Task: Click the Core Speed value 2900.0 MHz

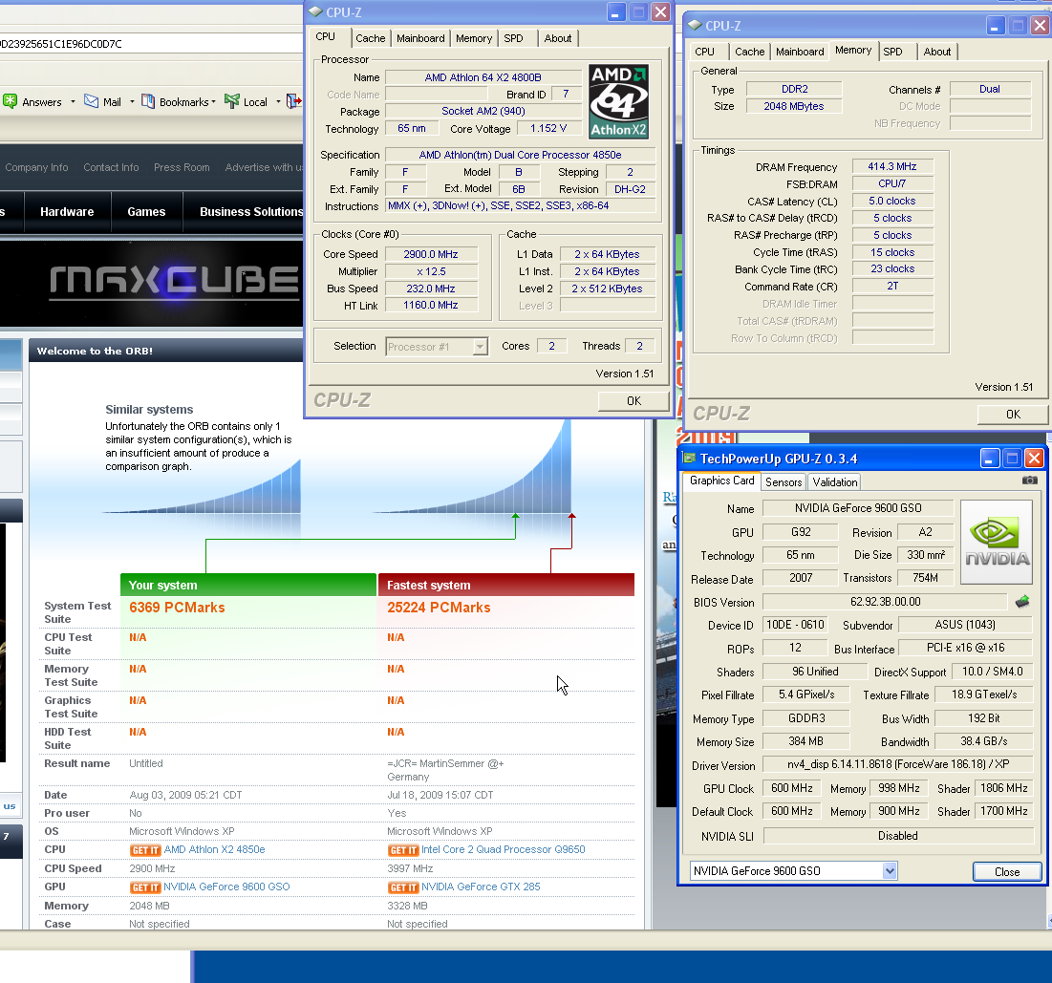Action: coord(431,254)
